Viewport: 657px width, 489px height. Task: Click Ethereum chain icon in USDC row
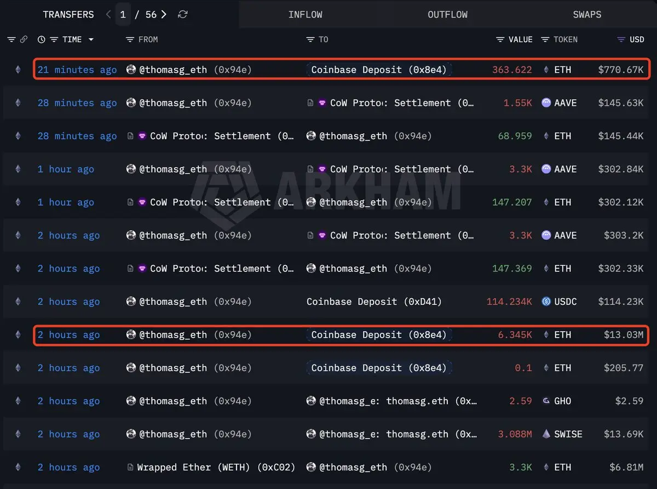pos(18,302)
